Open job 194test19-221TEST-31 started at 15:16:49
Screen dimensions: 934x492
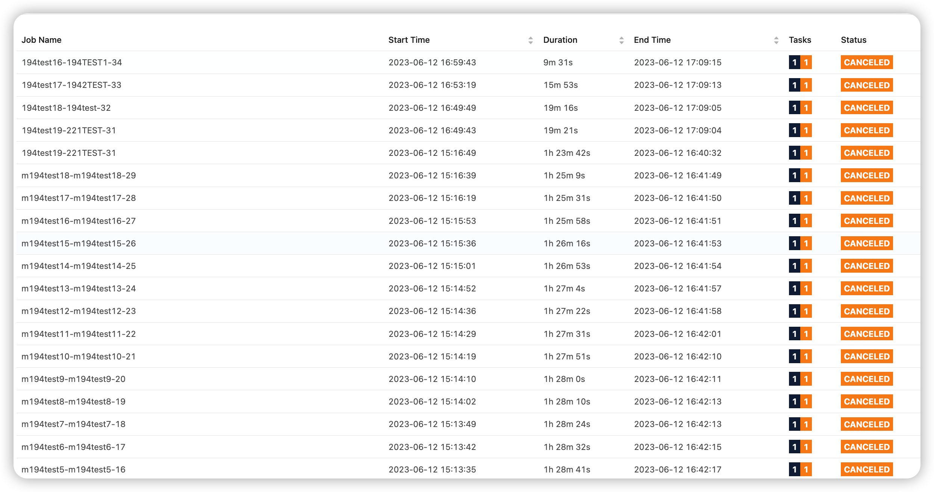69,153
